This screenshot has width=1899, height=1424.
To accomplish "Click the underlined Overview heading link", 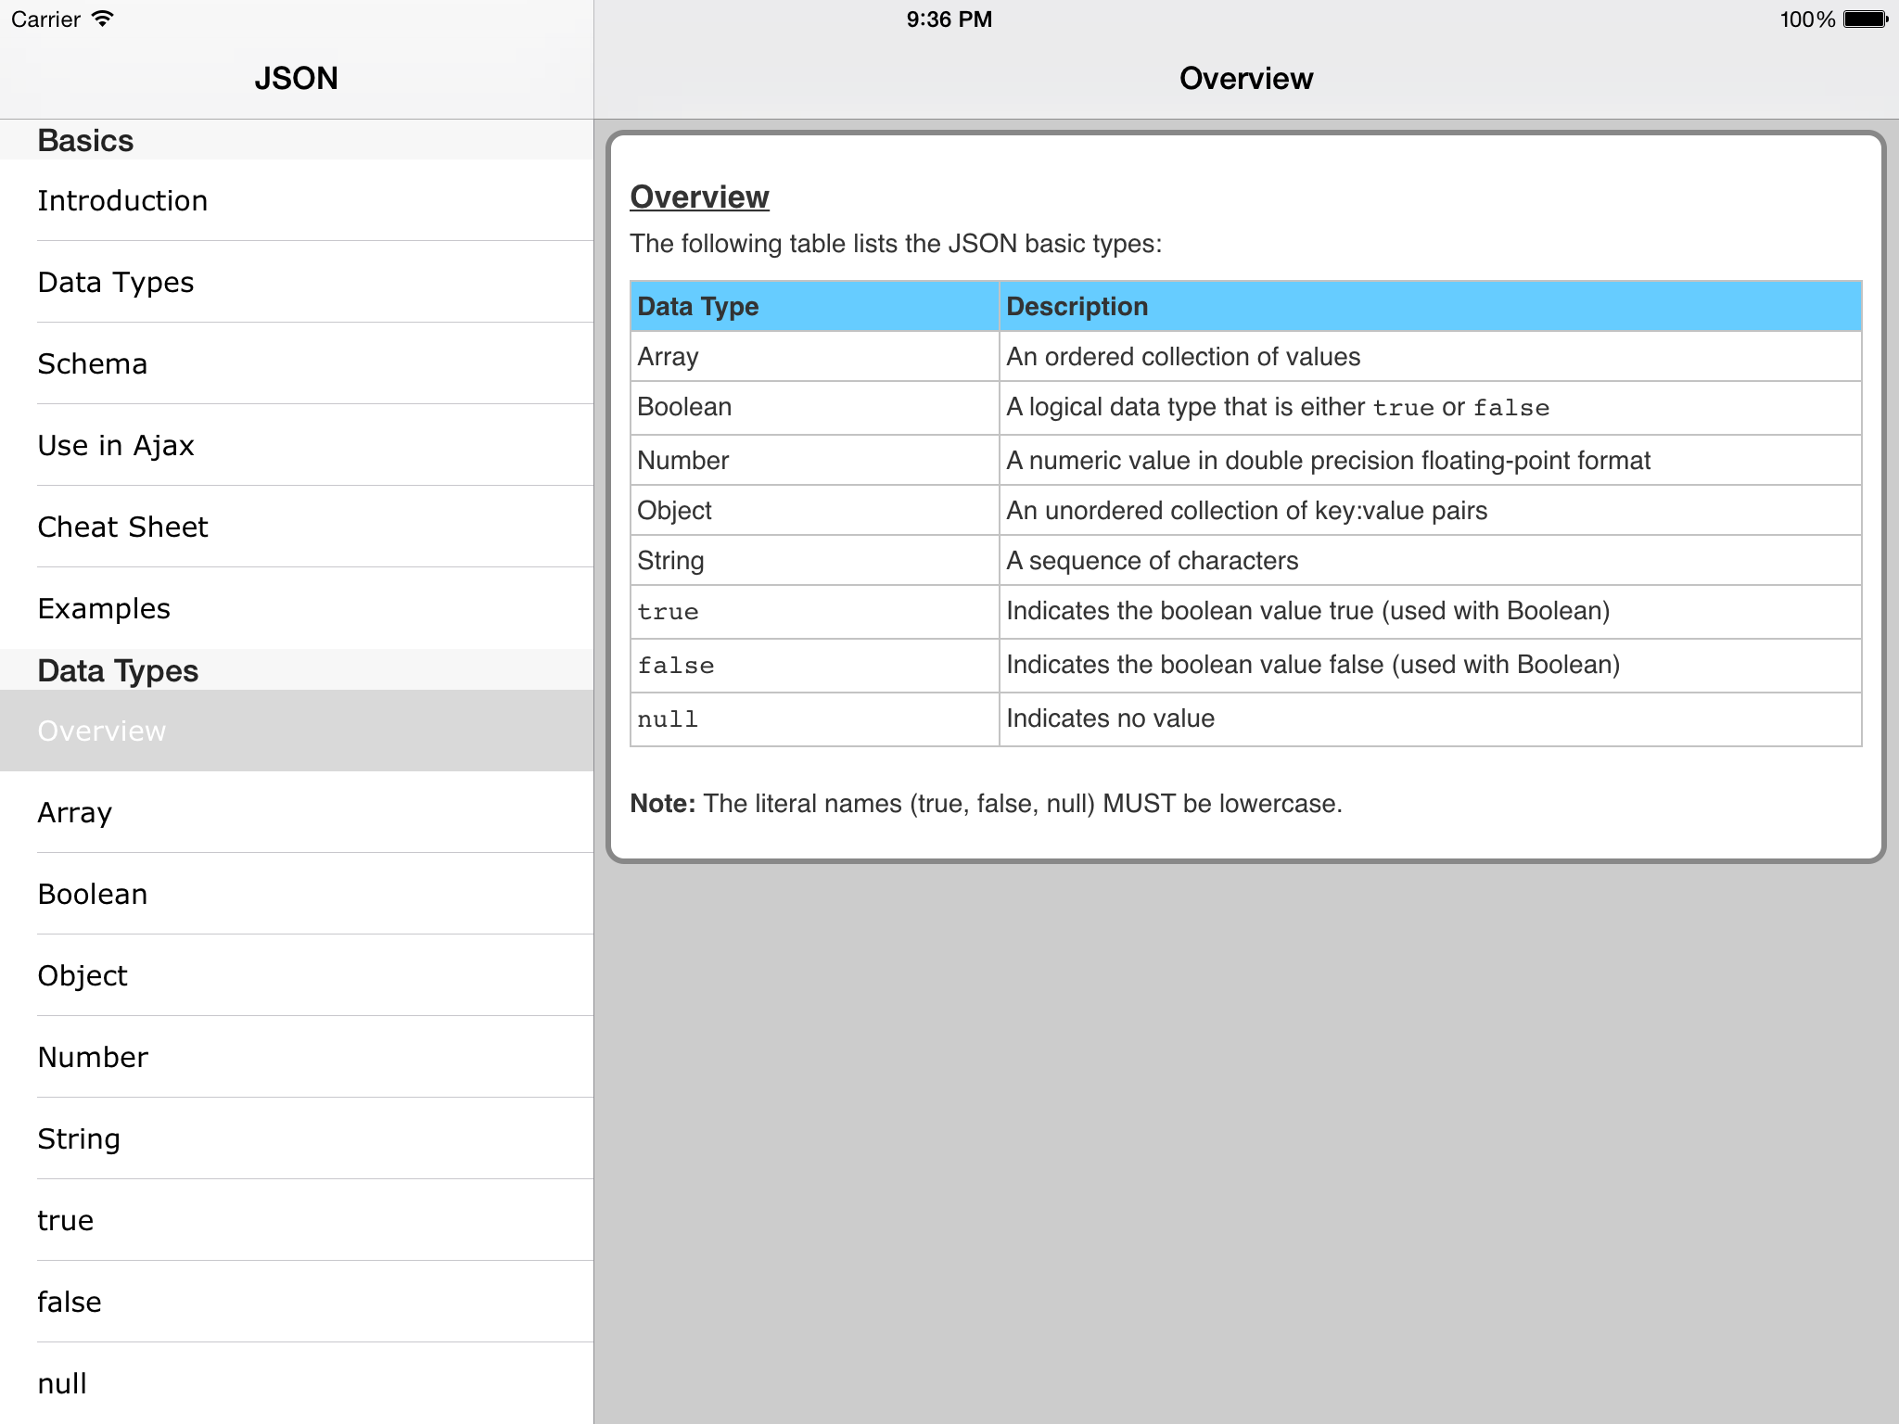I will click(x=699, y=197).
